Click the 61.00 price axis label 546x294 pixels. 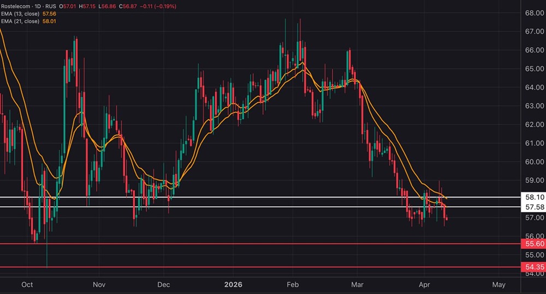(x=535, y=143)
